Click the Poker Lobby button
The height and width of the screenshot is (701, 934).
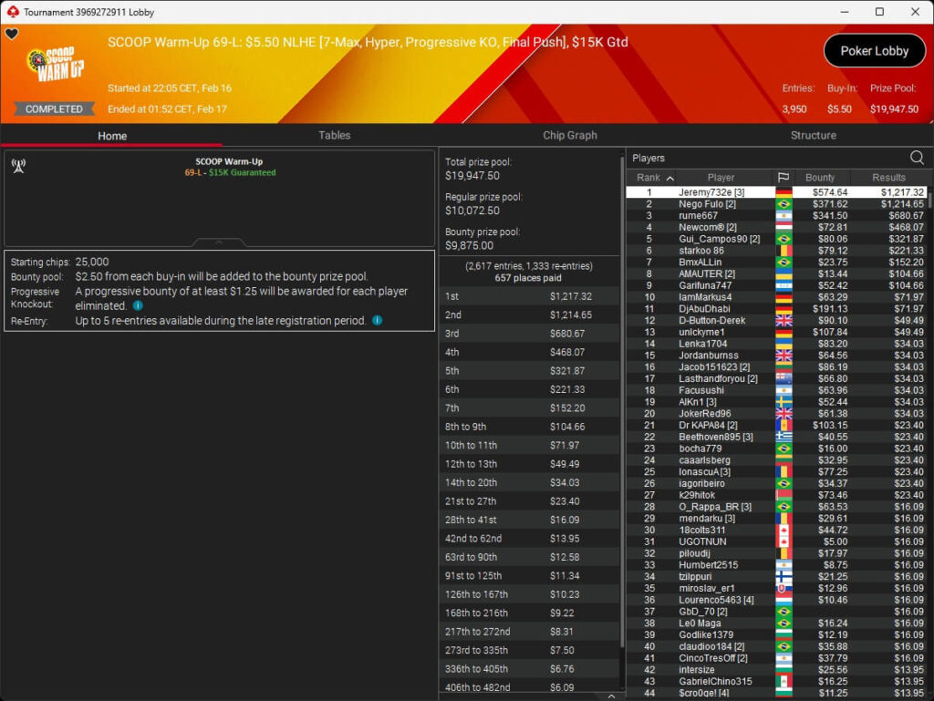[874, 51]
